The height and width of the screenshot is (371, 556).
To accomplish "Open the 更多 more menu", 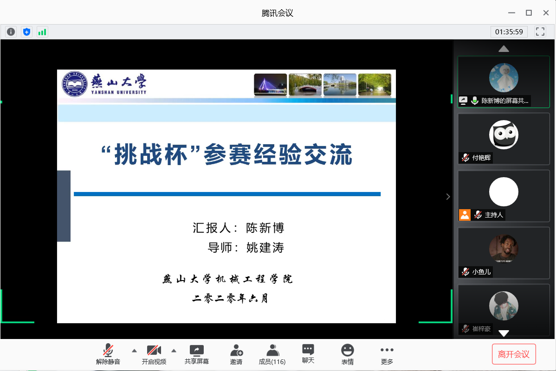I will point(387,354).
